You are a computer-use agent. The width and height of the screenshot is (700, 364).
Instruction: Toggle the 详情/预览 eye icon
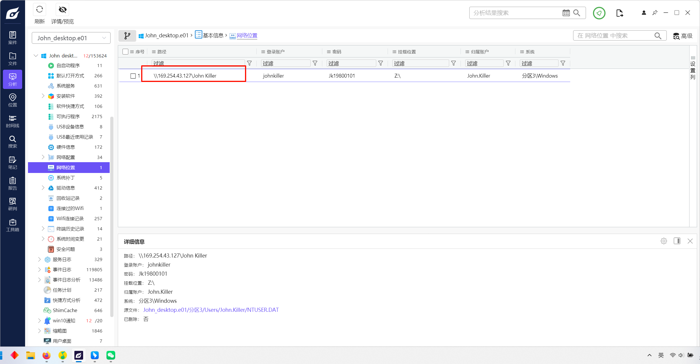tap(62, 10)
